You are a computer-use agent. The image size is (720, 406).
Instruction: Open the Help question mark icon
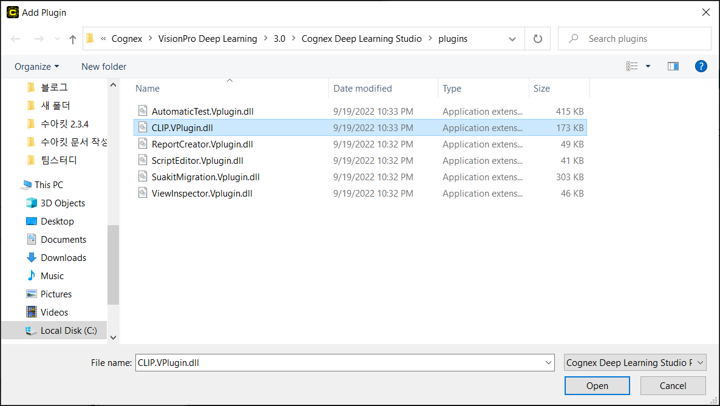701,66
